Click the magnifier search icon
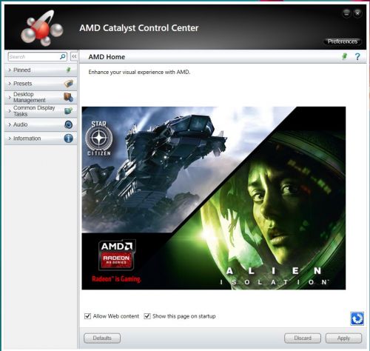The image size is (370, 351). pyautogui.click(x=63, y=57)
